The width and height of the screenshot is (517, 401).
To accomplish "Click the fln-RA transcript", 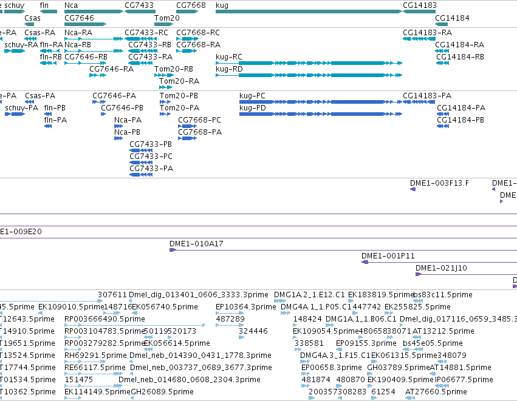I will (x=50, y=51).
